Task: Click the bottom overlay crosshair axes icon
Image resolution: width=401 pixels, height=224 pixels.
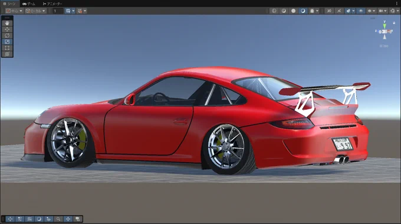Action: pyautogui.click(x=68, y=219)
